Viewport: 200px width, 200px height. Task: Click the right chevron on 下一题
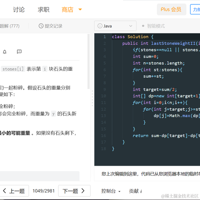tap(83, 191)
